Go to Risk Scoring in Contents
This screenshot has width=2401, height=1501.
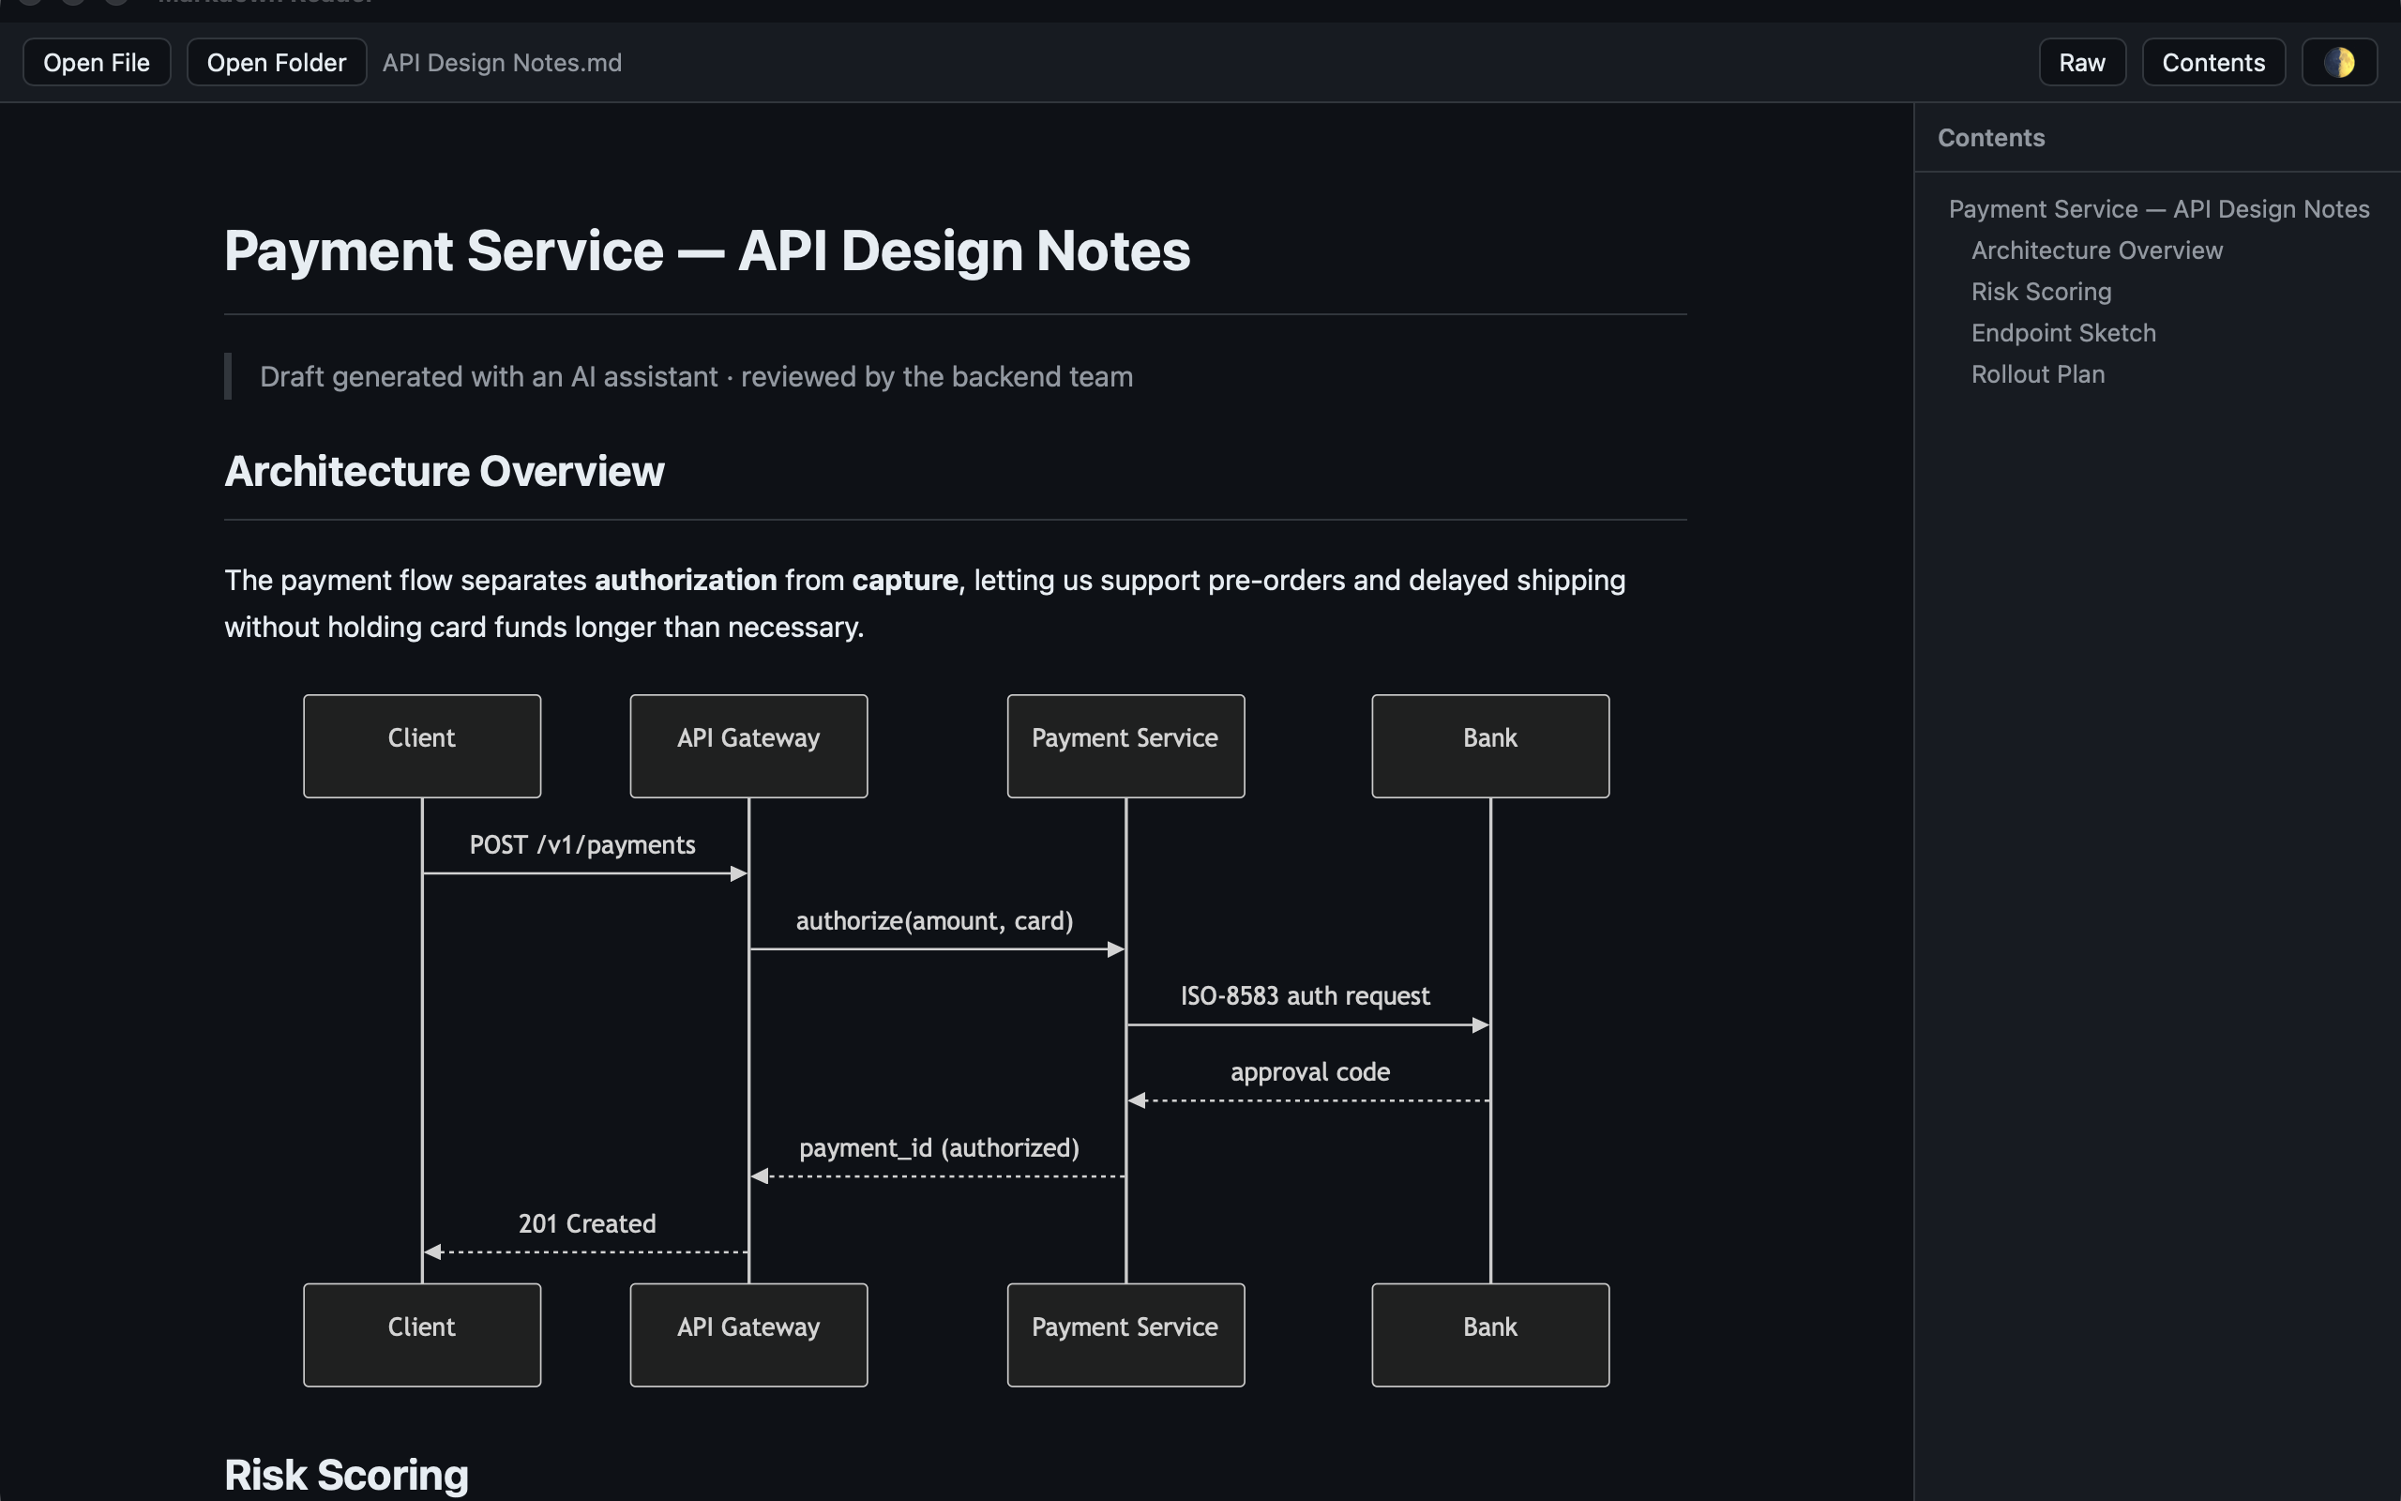(2041, 292)
